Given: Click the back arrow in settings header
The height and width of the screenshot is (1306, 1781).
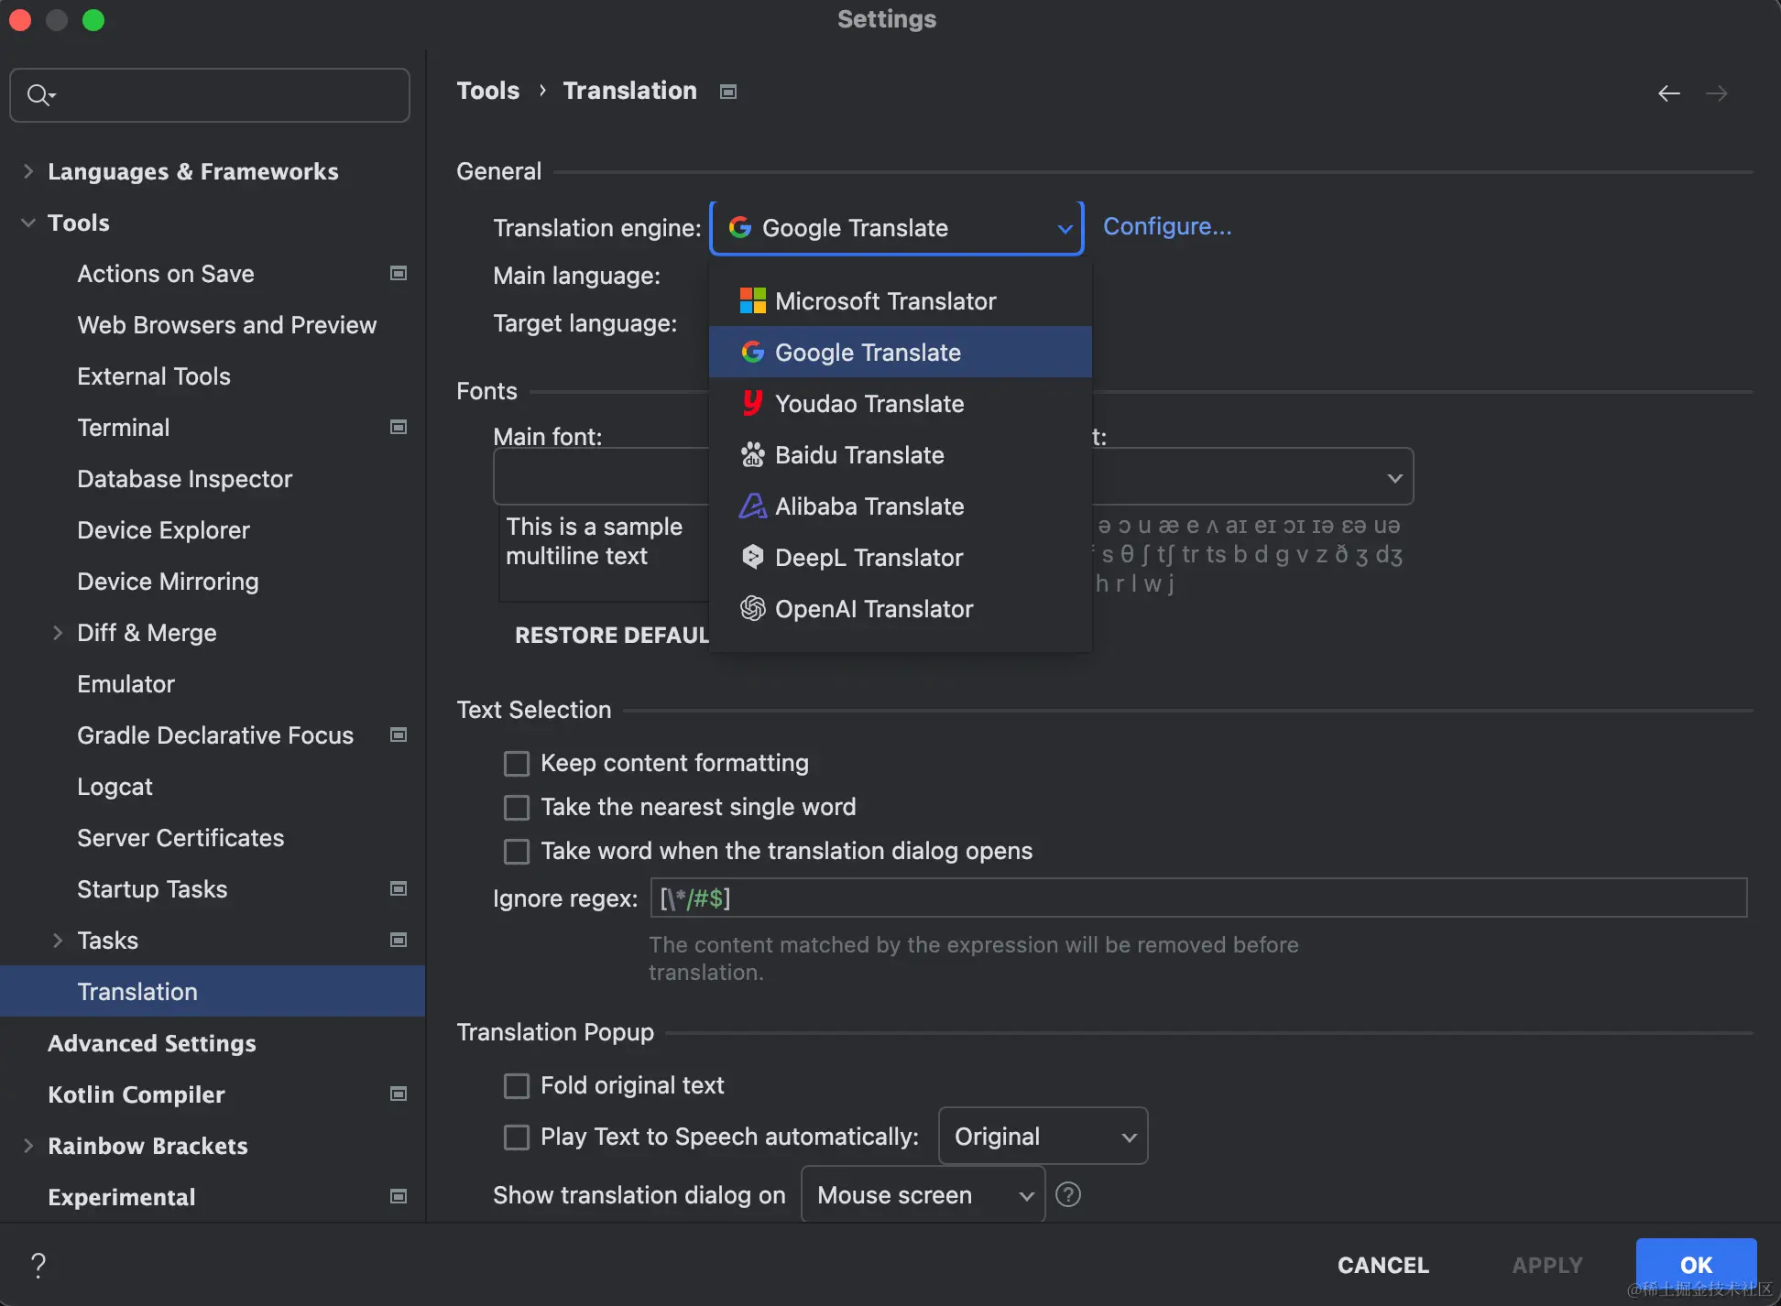Looking at the screenshot, I should click(x=1668, y=93).
